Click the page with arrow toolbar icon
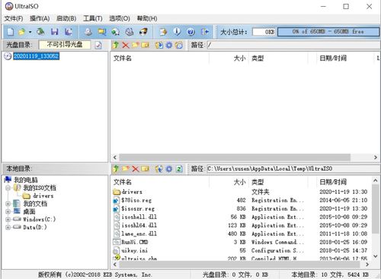 pos(163,32)
